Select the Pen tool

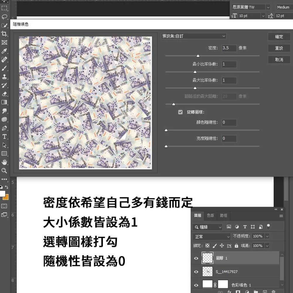point(4,128)
